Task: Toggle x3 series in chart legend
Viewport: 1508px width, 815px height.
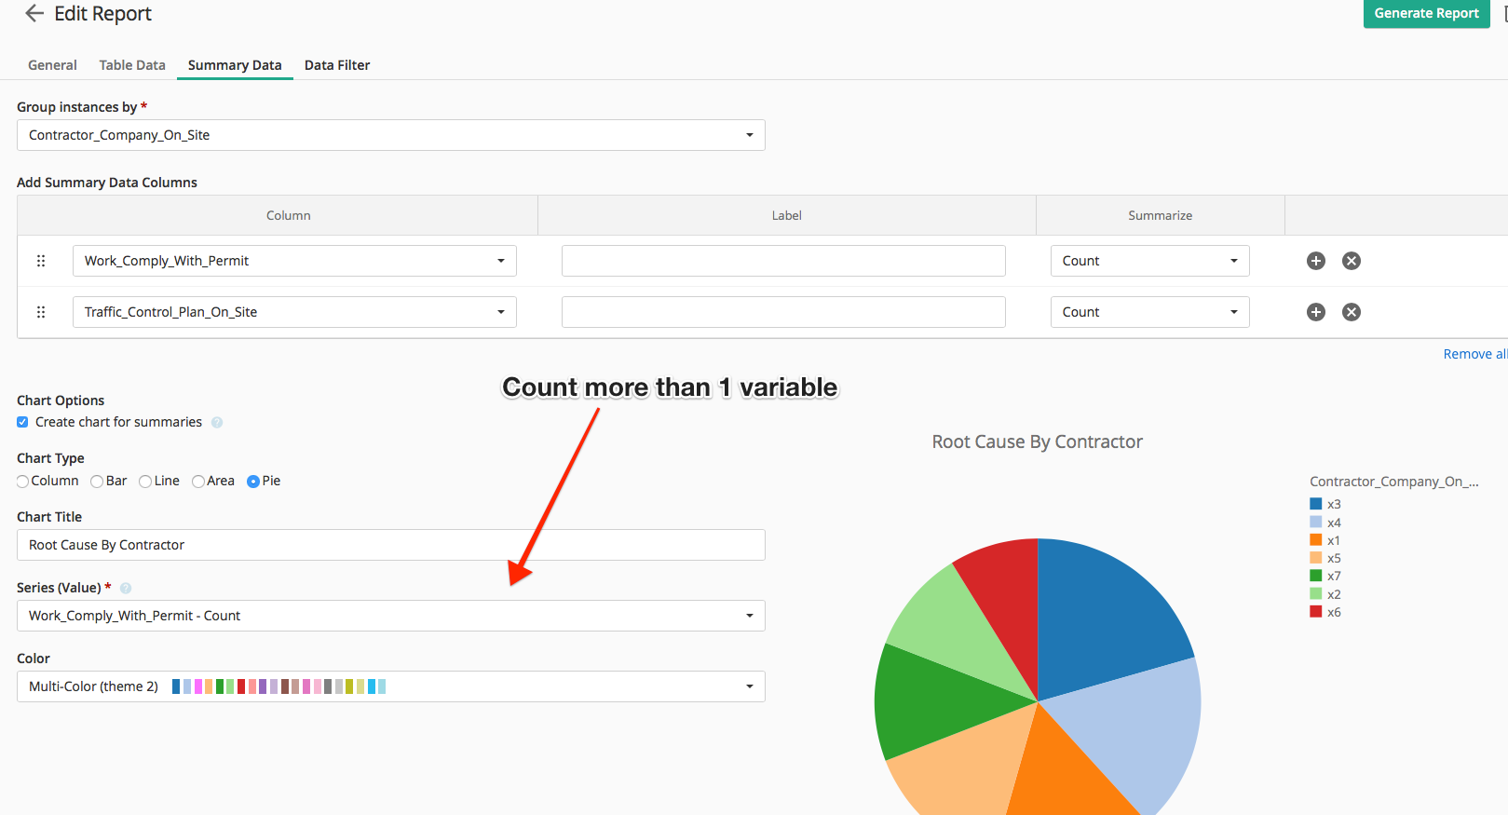Action: 1325,504
